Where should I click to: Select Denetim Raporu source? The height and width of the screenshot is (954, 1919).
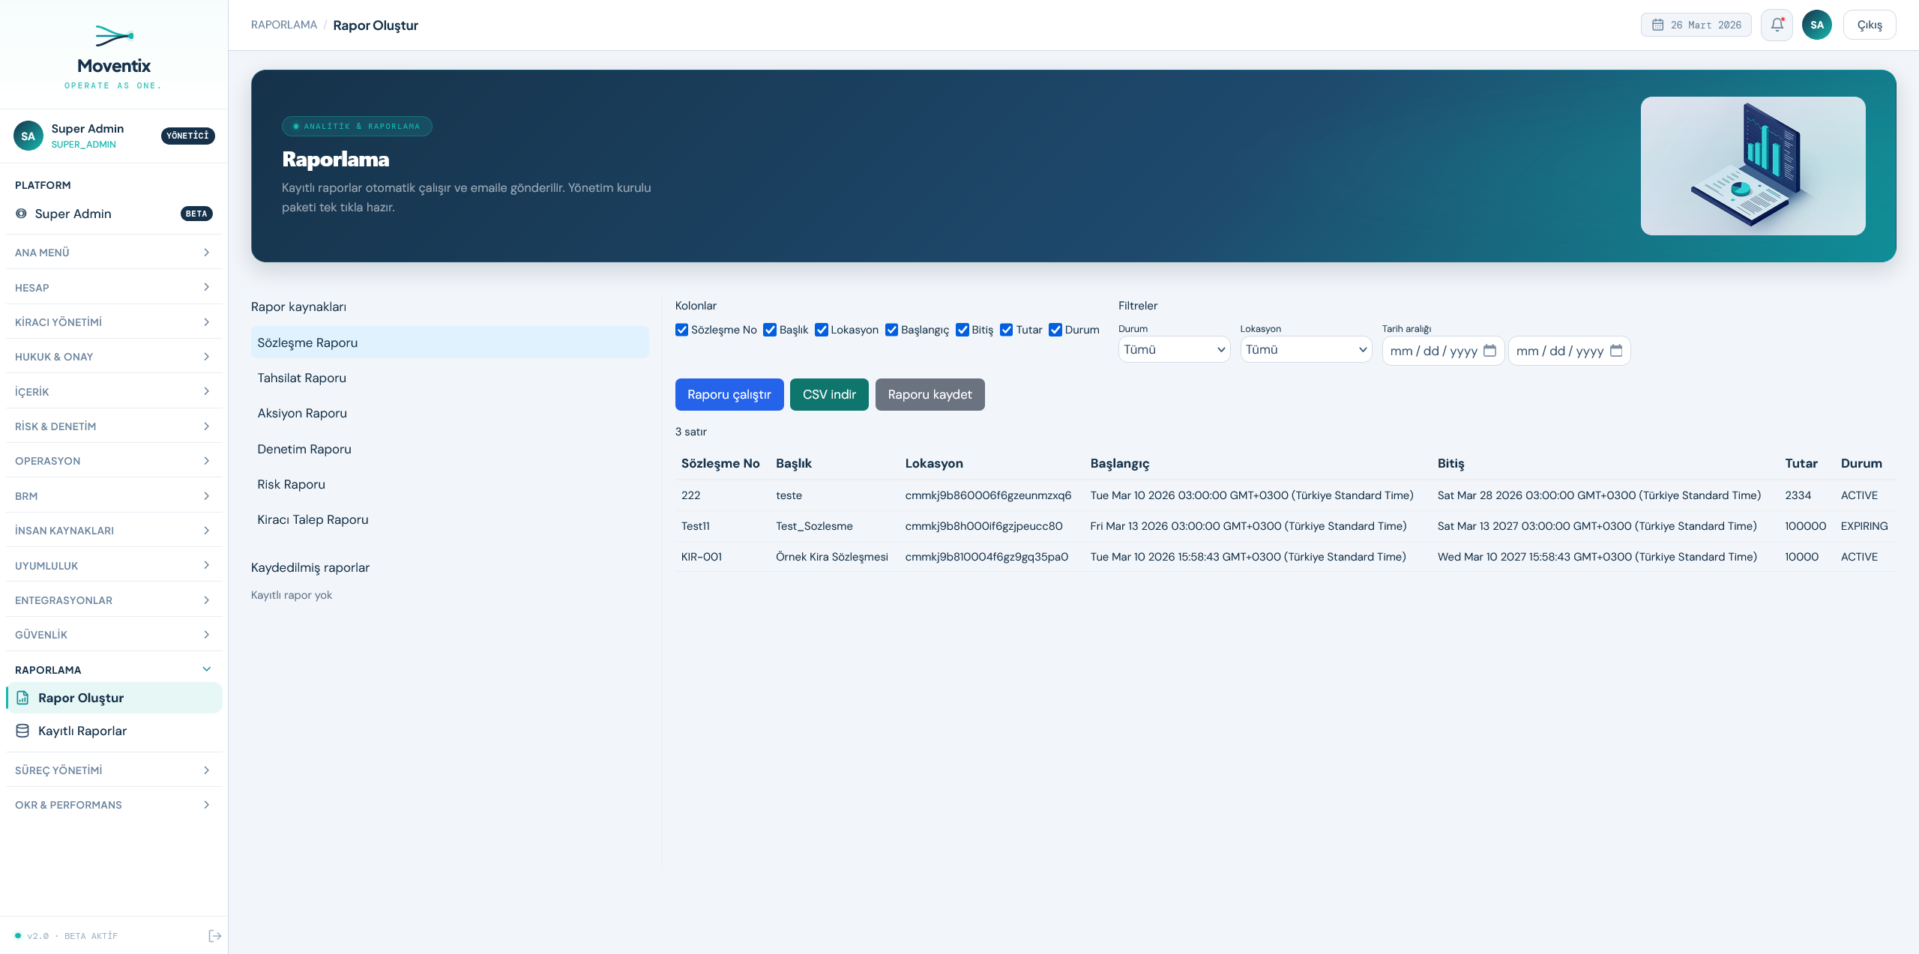coord(450,449)
